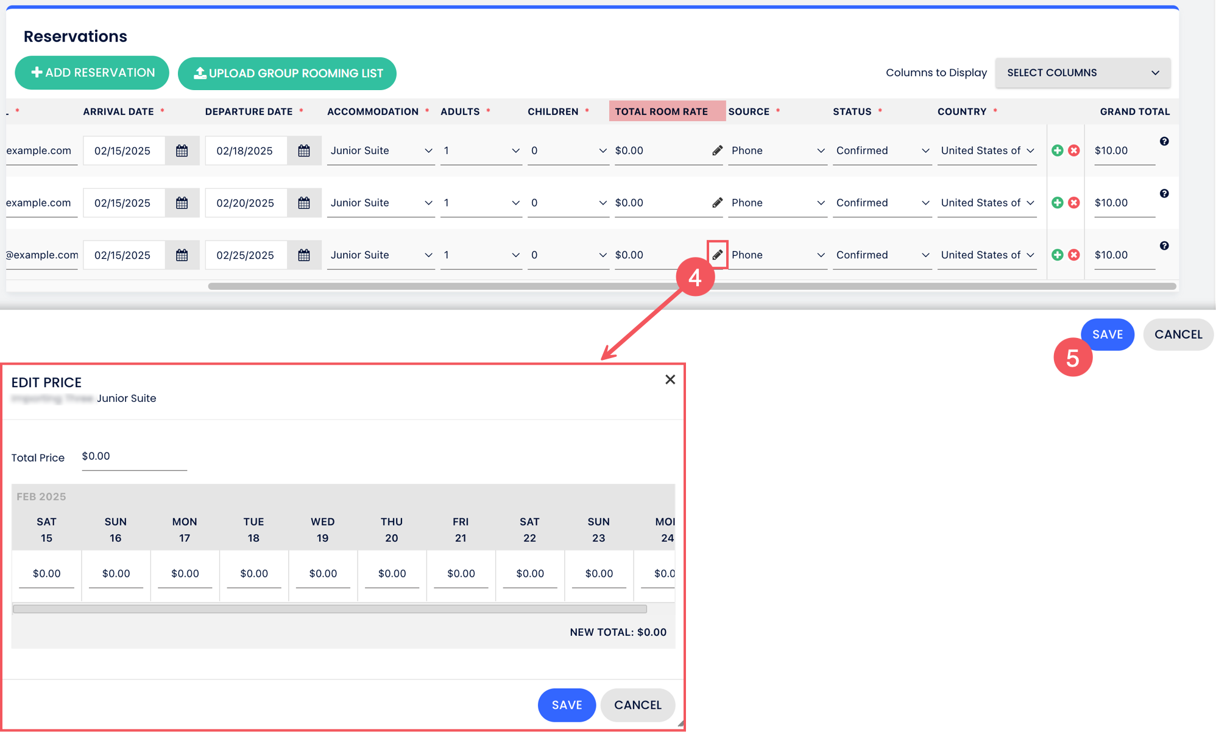Open departure date calendar for 02/18/2025
1216x732 pixels.
point(304,150)
